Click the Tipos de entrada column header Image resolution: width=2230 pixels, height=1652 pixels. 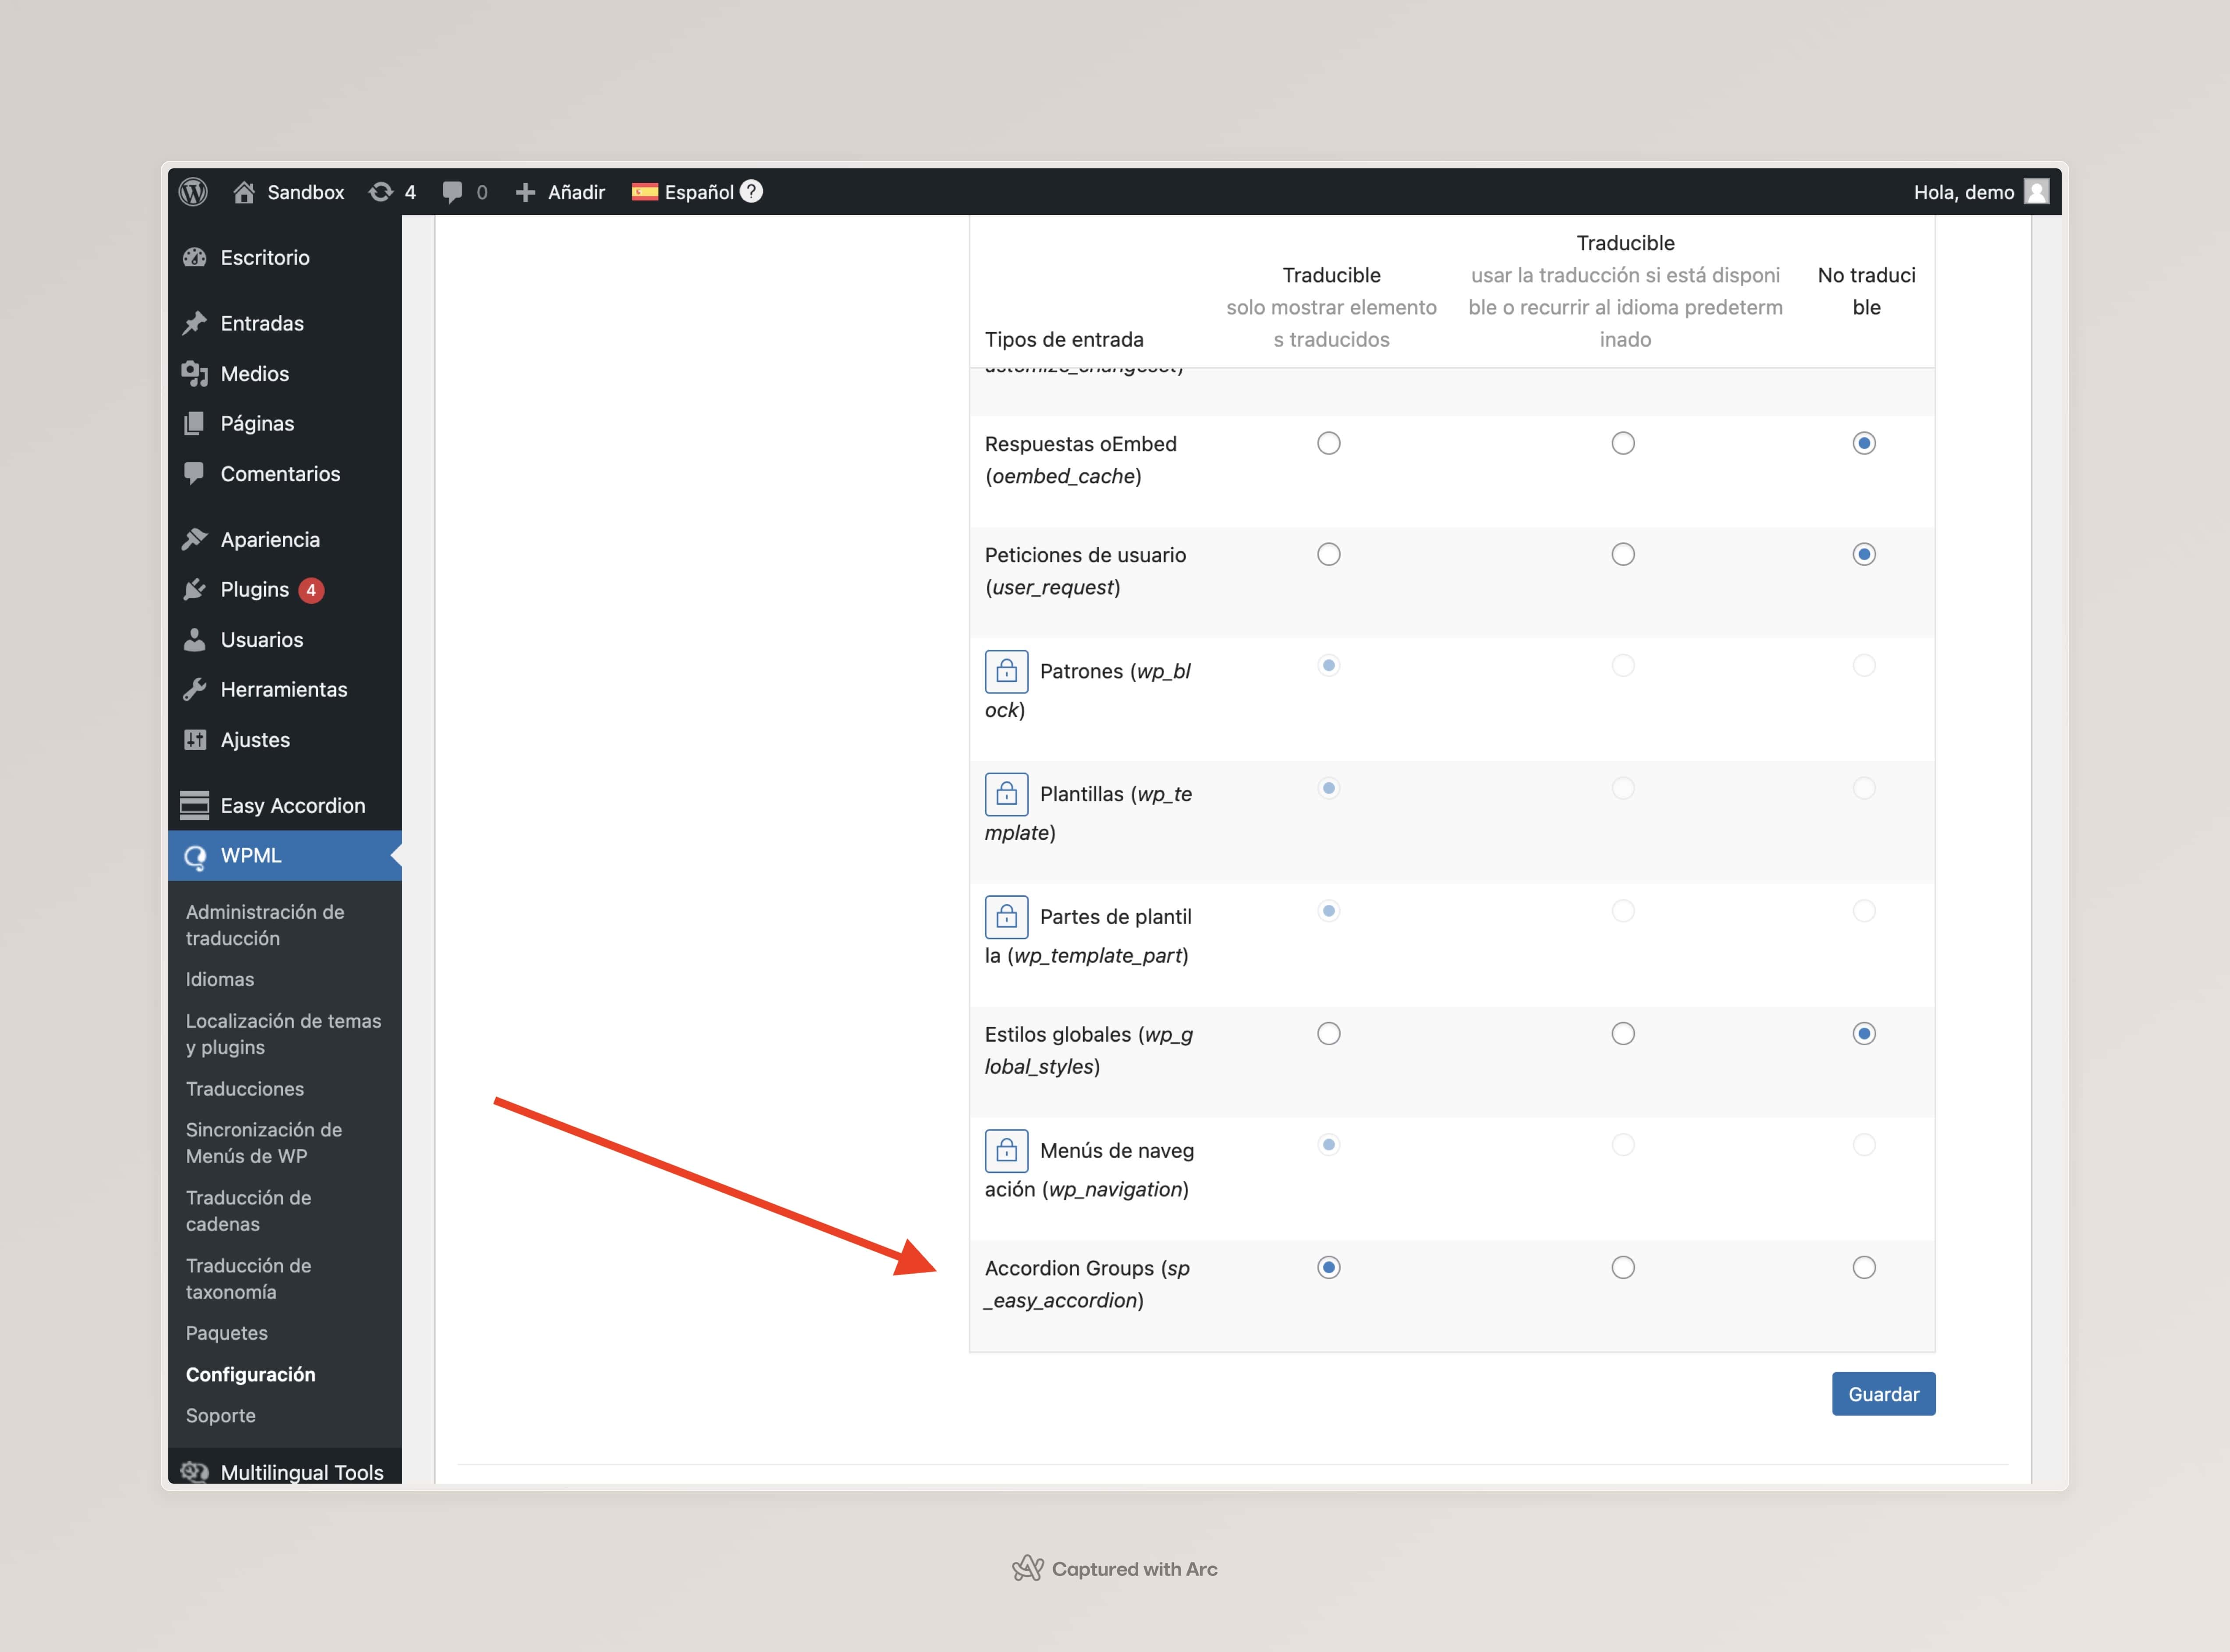tap(1065, 339)
